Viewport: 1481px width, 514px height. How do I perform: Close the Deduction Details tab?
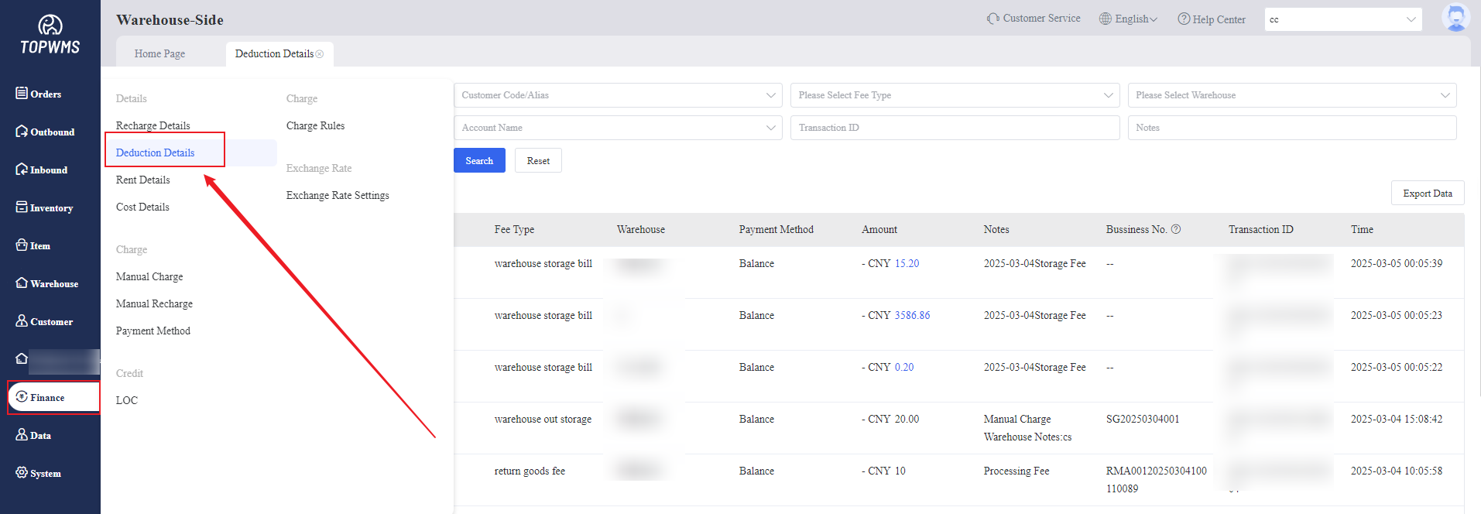[x=320, y=54]
